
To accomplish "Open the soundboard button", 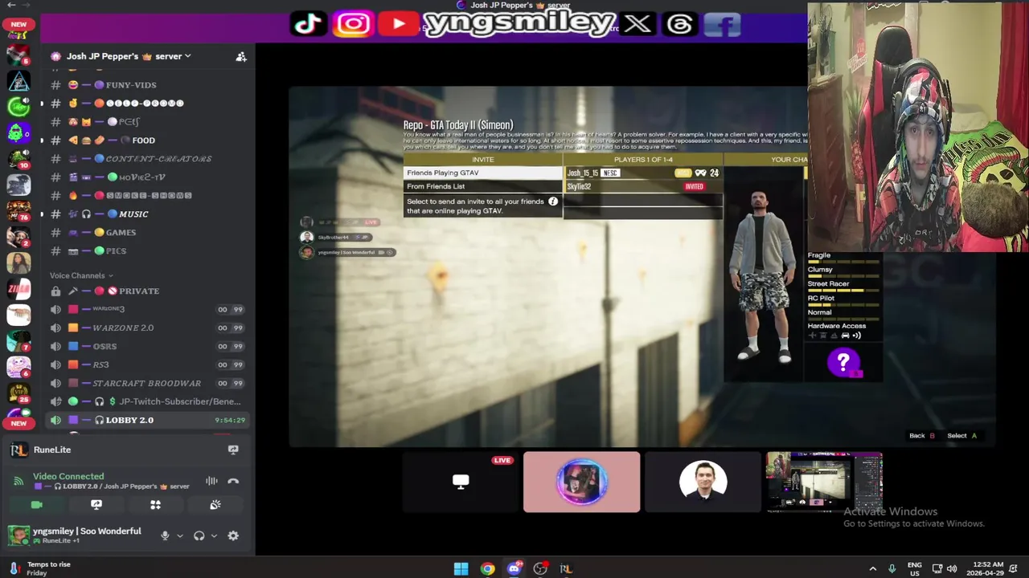I will (215, 505).
